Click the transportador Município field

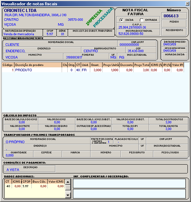pos(115,147)
